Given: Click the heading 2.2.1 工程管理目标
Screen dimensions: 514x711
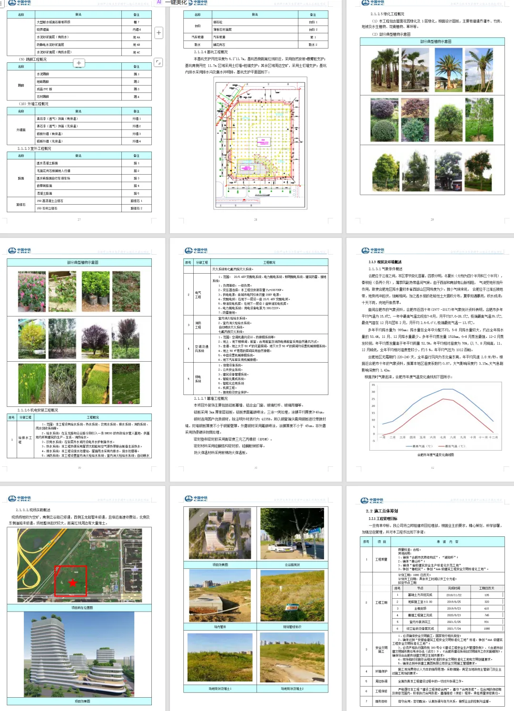Looking at the screenshot, I should [383, 518].
